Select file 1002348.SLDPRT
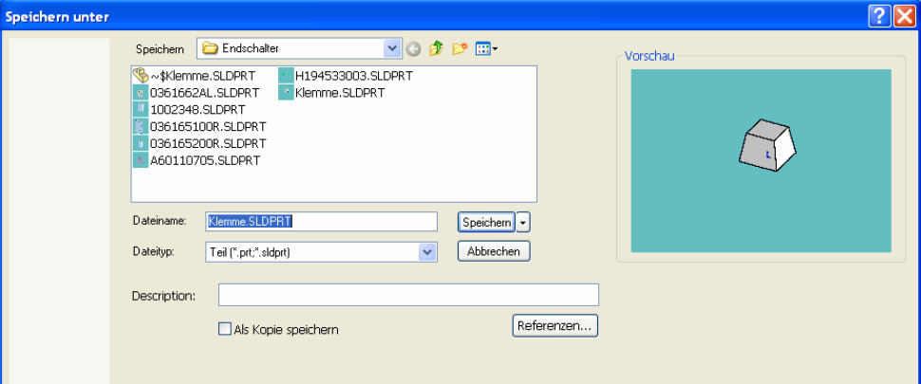 [x=197, y=110]
